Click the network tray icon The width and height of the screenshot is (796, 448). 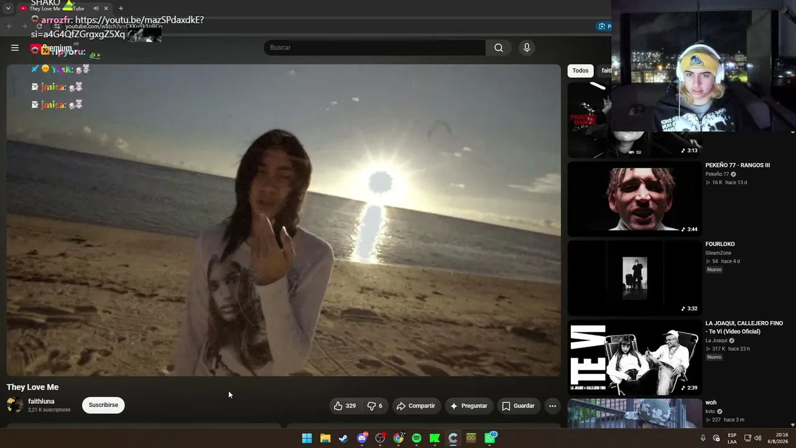[747, 438]
